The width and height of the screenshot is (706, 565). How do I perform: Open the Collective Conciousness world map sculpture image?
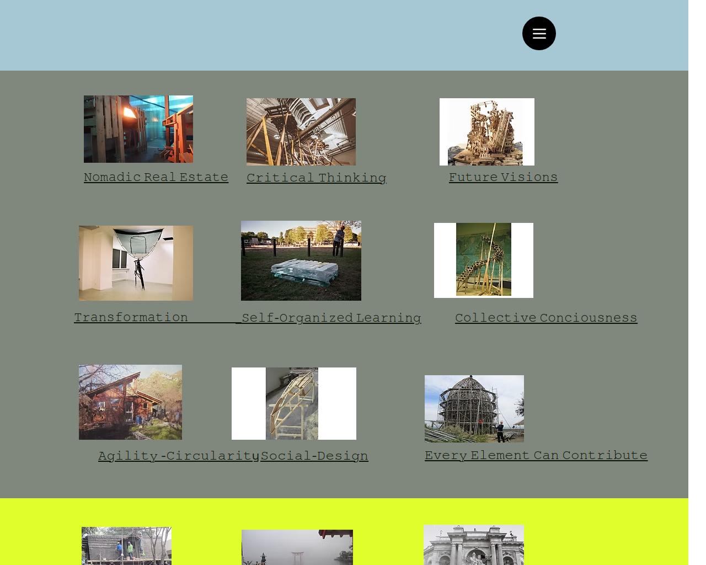tap(484, 260)
